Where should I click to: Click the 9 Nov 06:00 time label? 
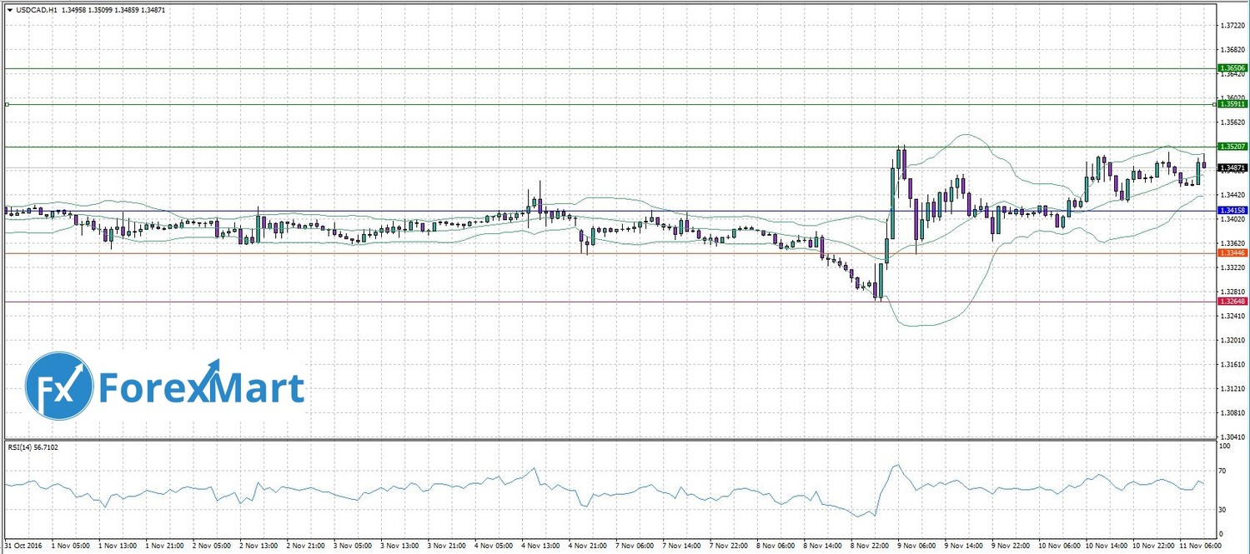pos(916,545)
